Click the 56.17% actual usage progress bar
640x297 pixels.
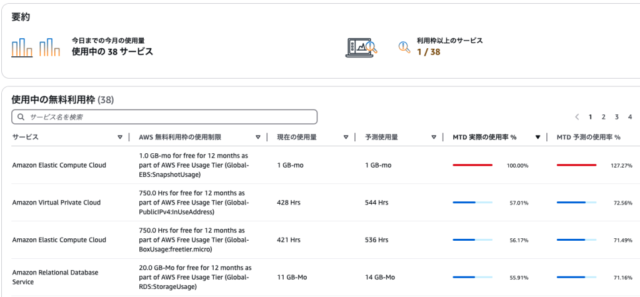tap(472, 240)
